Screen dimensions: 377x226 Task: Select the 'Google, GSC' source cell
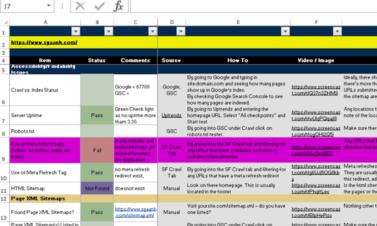pos(172,90)
